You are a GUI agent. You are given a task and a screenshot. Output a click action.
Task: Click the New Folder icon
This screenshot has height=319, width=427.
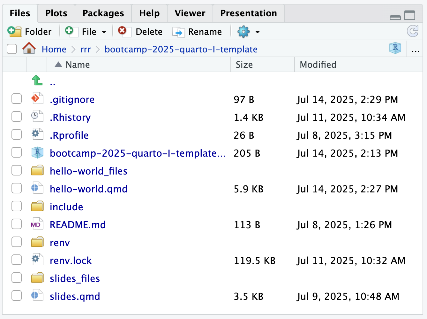[14, 32]
